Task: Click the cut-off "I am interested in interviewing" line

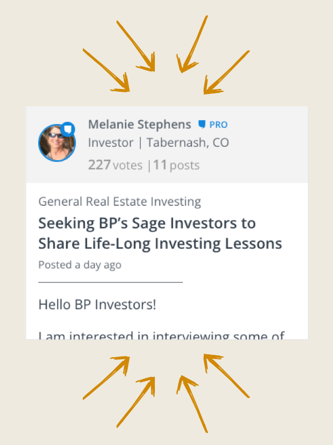Action: (162, 335)
